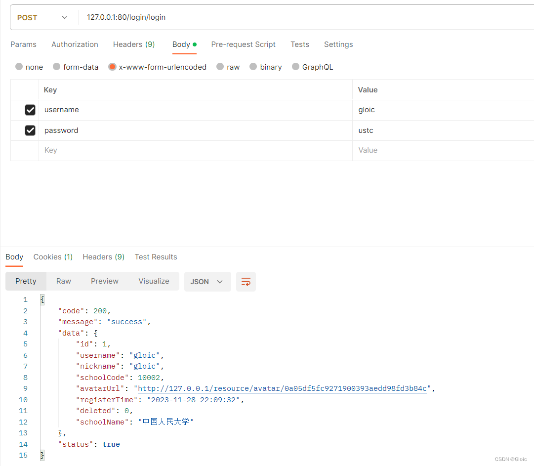534x466 pixels.
Task: Click the "success" message value
Action: point(126,322)
